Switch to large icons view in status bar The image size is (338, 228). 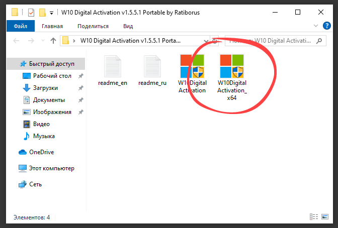pyautogui.click(x=324, y=217)
